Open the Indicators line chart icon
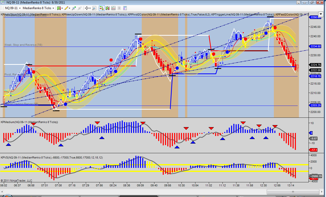 click(x=113, y=8)
